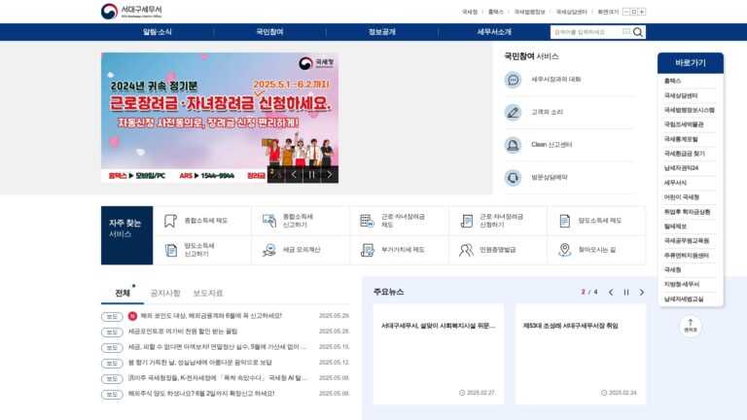The width and height of the screenshot is (747, 420).
Task: Increase screen size with plus button
Action: 642,12
